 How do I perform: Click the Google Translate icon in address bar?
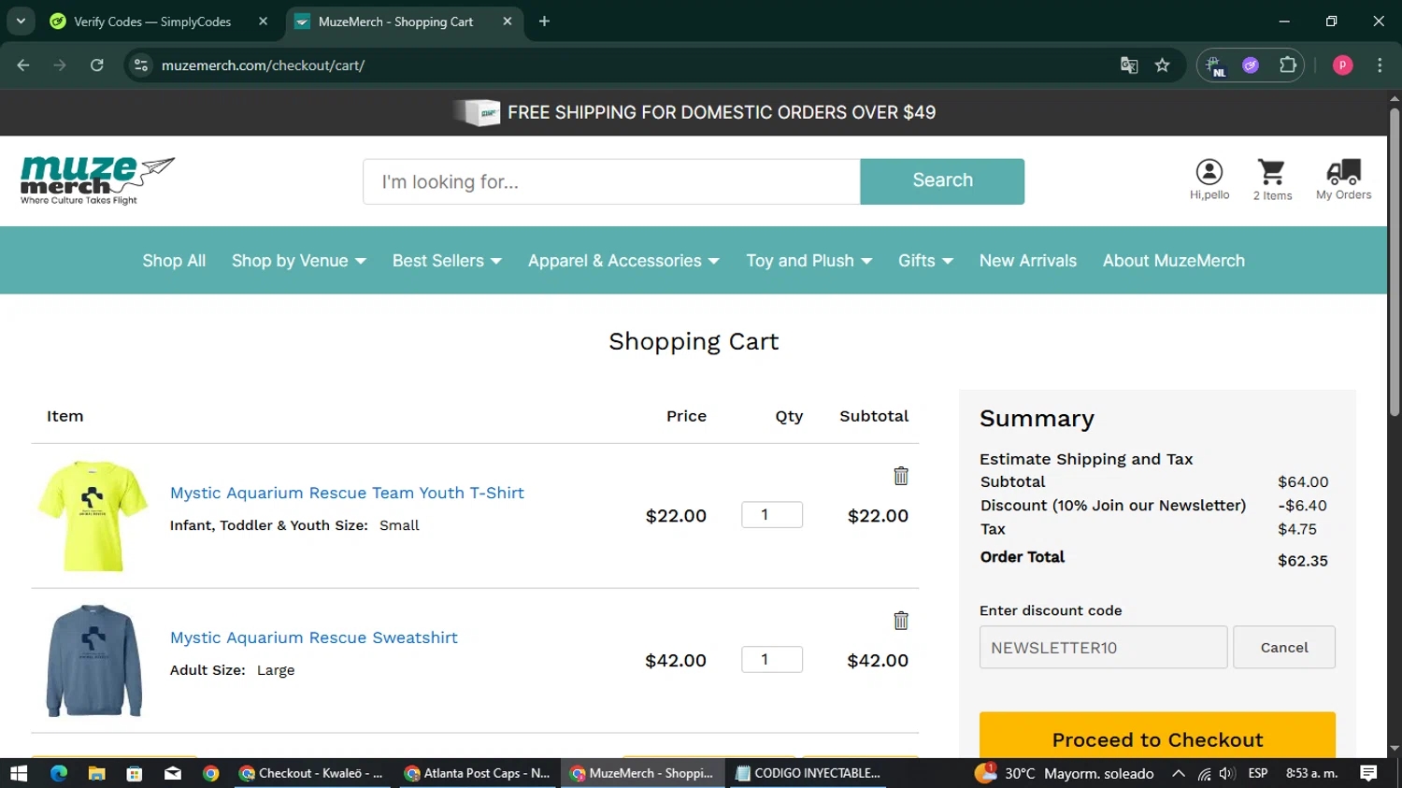pos(1129,65)
